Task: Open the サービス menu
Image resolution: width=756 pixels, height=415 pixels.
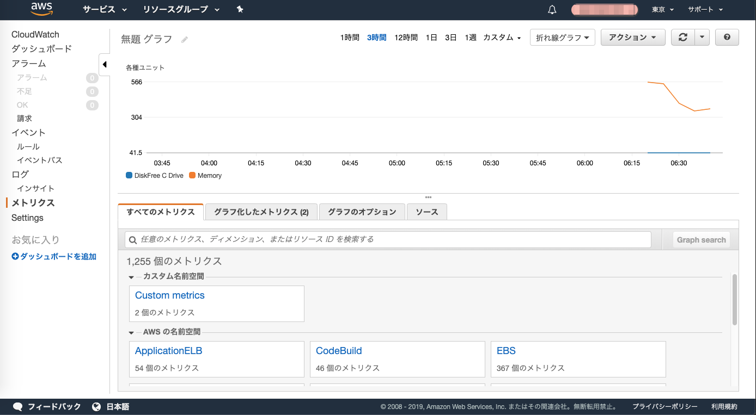Action: pos(99,9)
